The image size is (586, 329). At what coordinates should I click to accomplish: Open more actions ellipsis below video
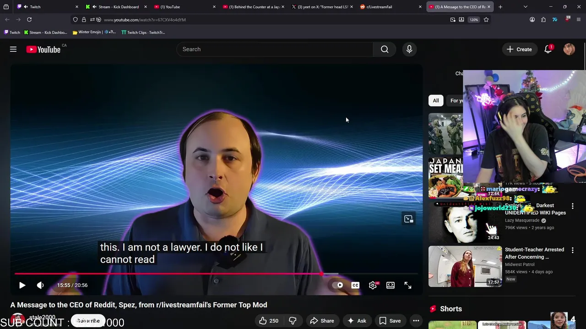tap(416, 321)
